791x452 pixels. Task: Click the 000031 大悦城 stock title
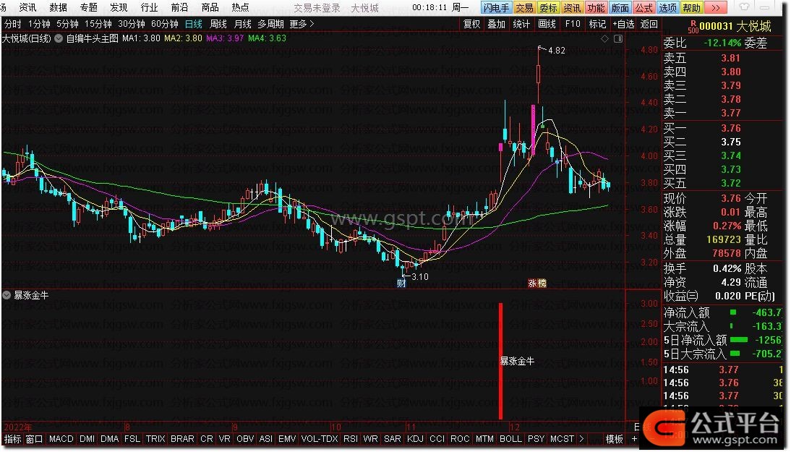735,26
